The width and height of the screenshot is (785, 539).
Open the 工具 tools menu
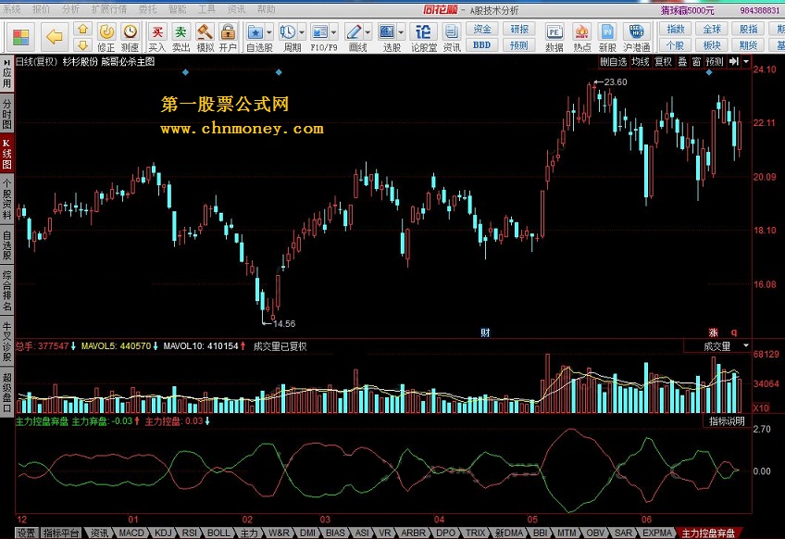click(206, 9)
